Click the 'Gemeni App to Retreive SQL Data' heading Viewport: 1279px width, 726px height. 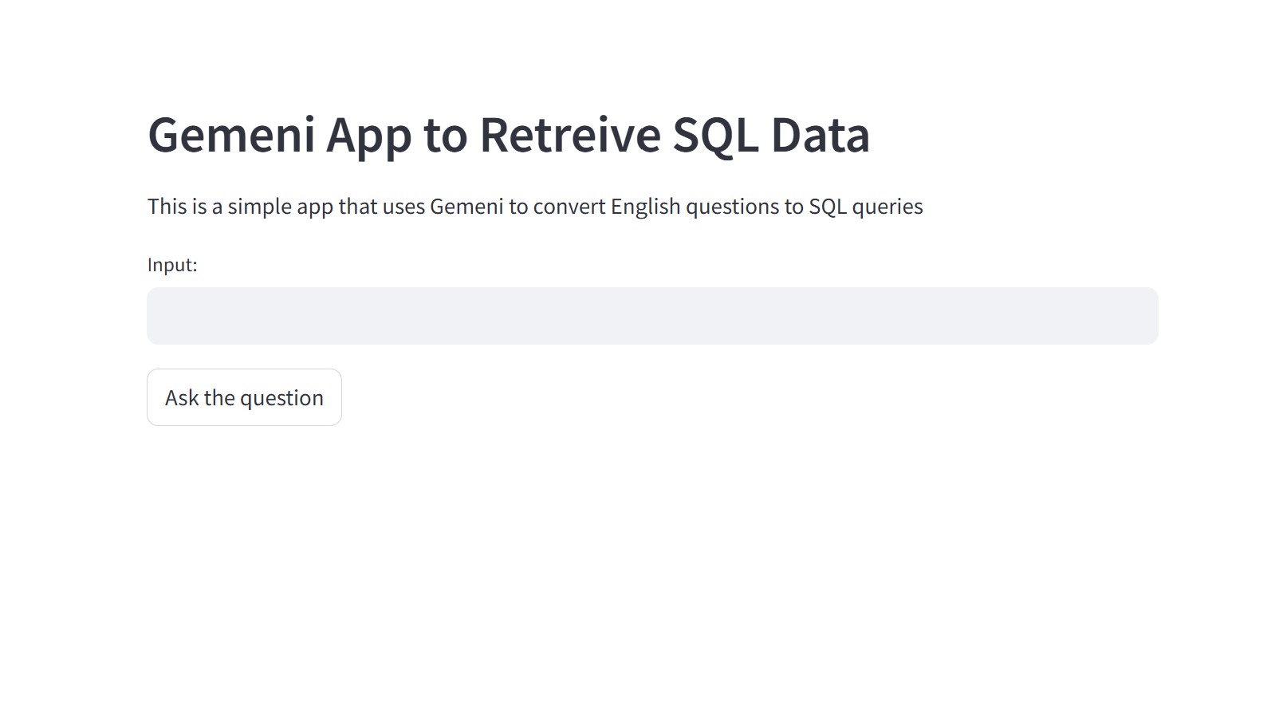pyautogui.click(x=509, y=135)
